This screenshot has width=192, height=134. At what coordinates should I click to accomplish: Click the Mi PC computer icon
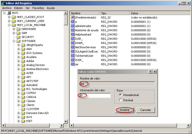coord(9,13)
